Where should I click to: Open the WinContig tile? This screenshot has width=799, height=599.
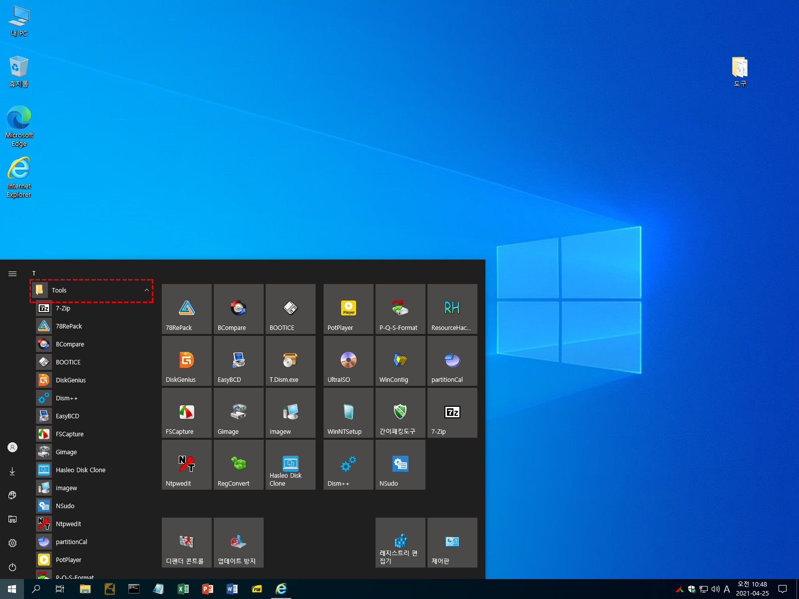point(400,361)
